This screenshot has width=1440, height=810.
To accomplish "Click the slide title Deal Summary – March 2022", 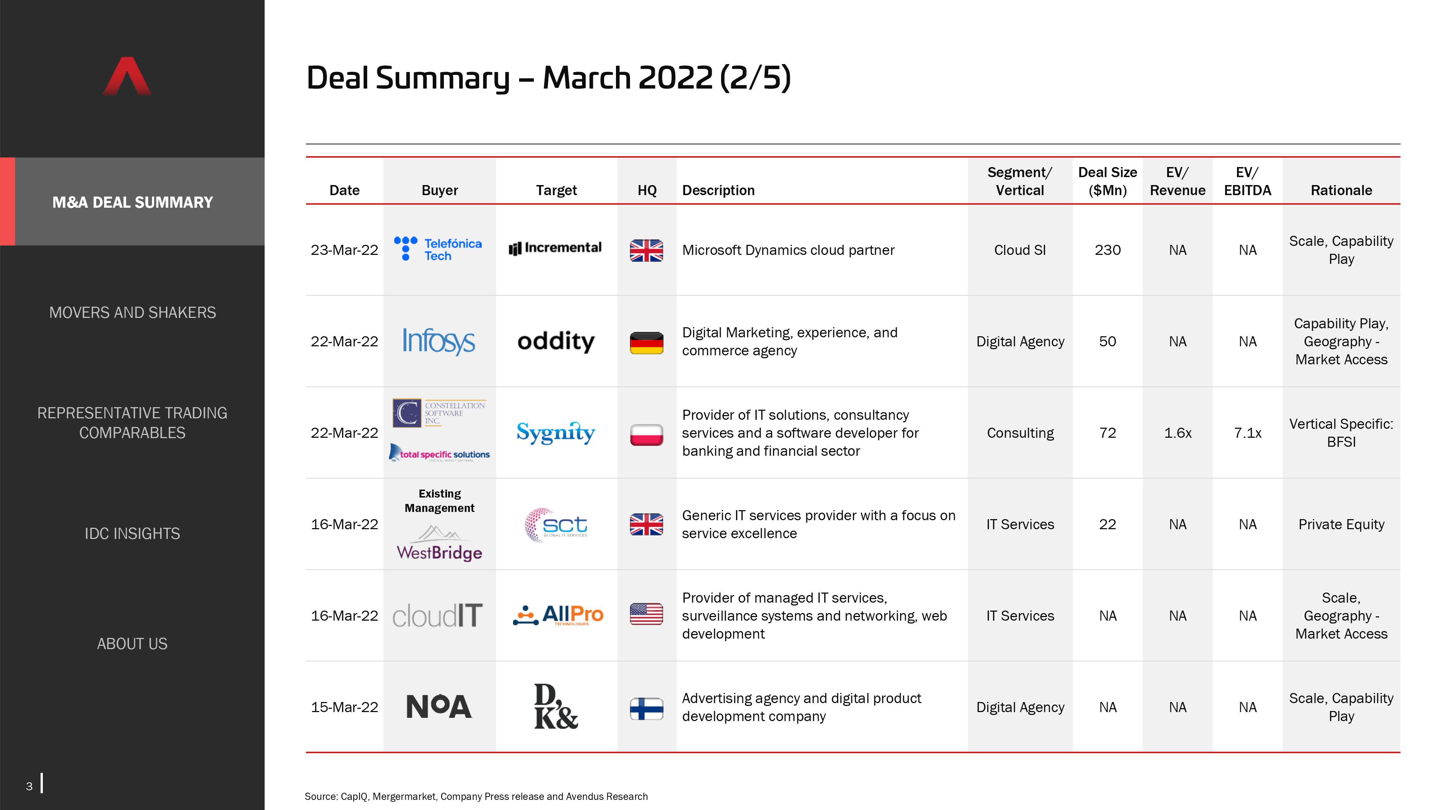I will [548, 78].
